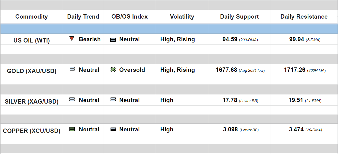Screen dimensions: 338x154
Task: Click the red bearish triangle for US Oil
Action: (72, 39)
